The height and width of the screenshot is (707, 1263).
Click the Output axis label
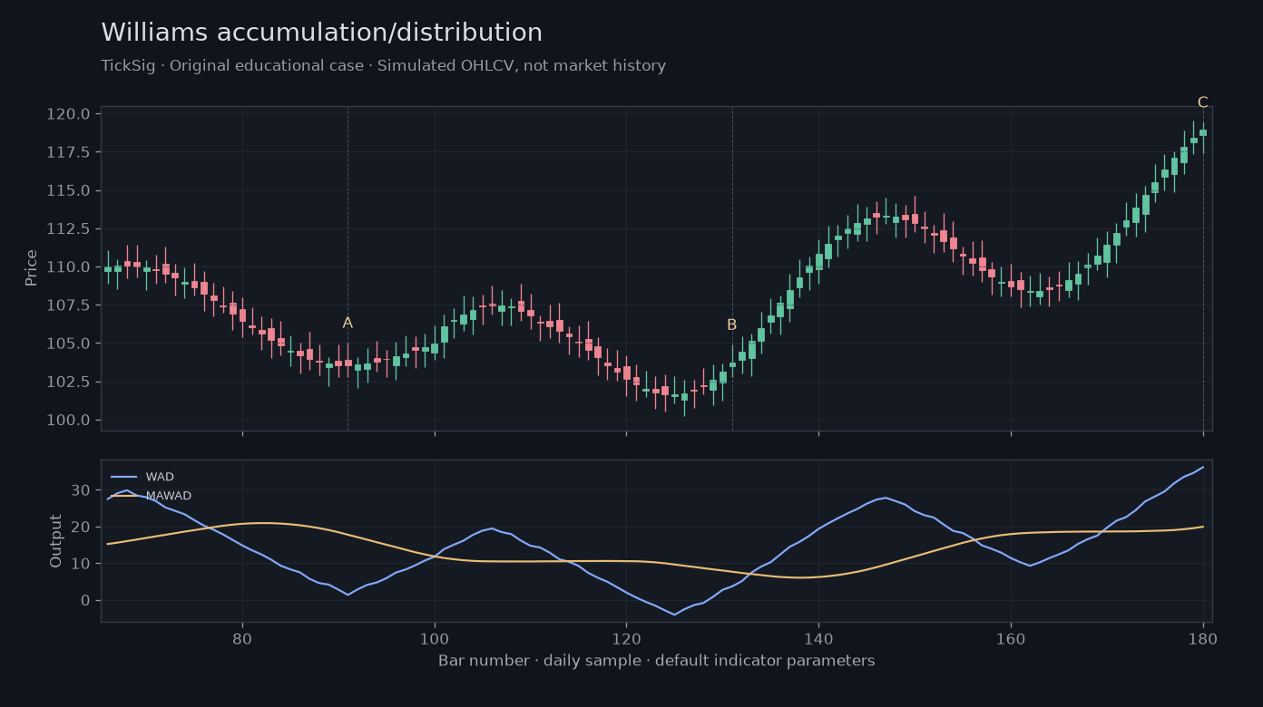tap(56, 541)
